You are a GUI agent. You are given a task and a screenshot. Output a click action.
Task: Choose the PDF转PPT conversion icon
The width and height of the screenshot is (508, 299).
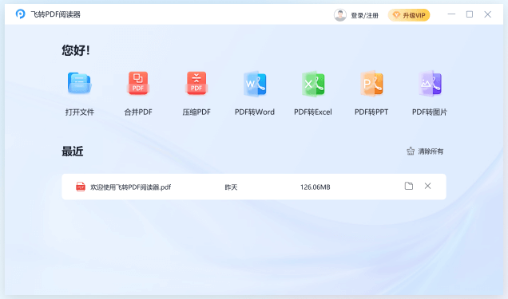click(x=371, y=84)
